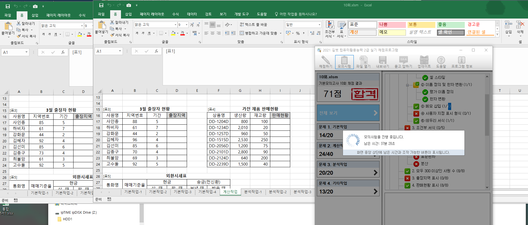
Task: Open the 문제 3. 분석작업 score panel
Action: (348, 169)
